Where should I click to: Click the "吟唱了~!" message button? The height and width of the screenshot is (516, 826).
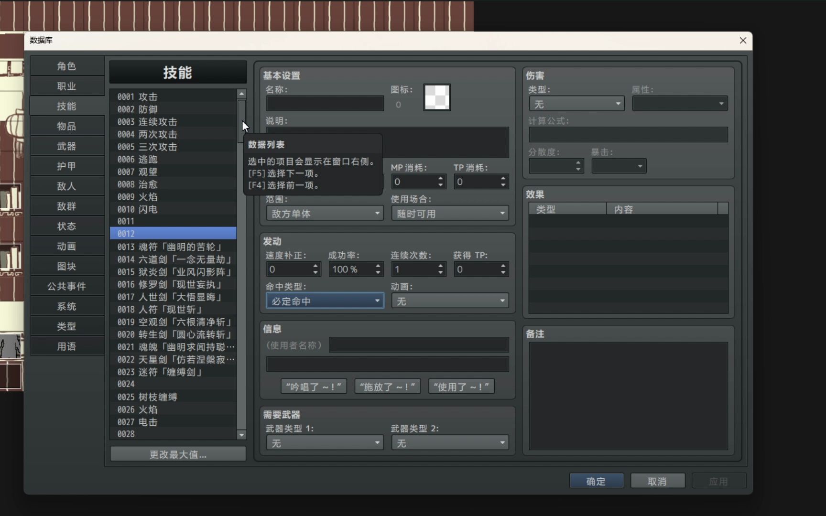(x=313, y=386)
